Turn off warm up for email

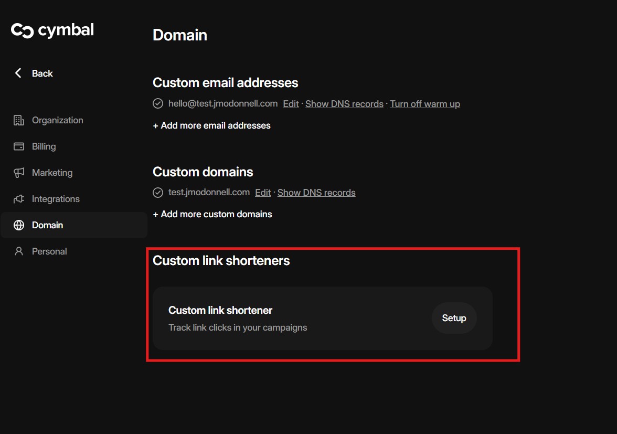pos(425,104)
